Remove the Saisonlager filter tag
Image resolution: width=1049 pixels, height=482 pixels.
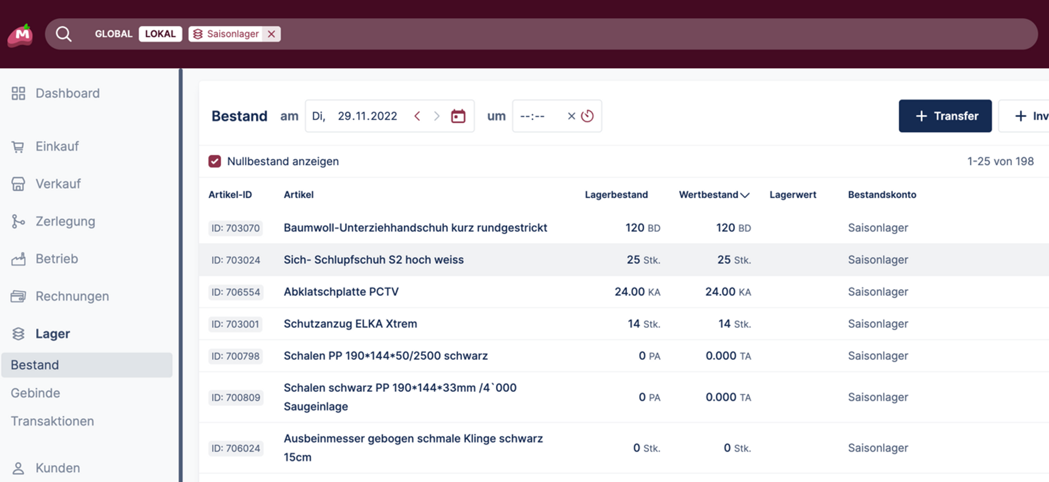point(271,34)
